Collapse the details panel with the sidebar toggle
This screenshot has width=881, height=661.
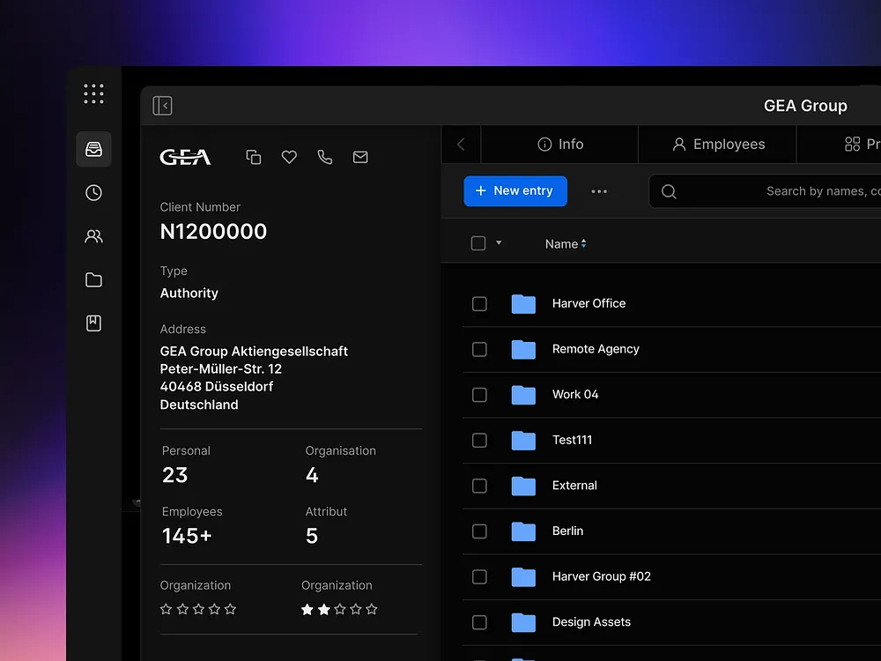point(162,105)
